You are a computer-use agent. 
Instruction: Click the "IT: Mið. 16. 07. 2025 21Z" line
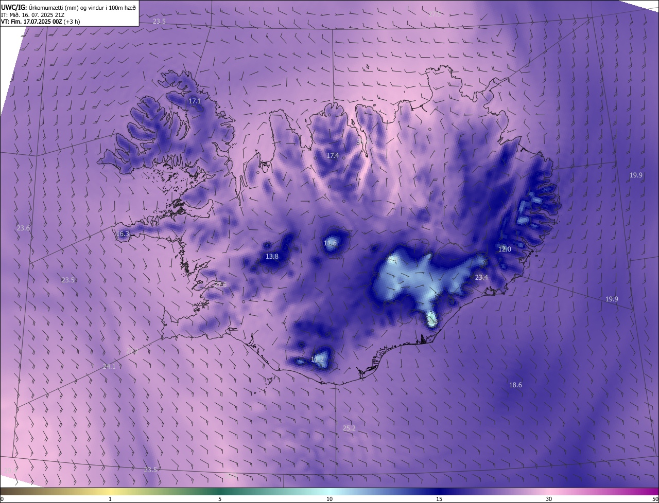(x=32, y=14)
